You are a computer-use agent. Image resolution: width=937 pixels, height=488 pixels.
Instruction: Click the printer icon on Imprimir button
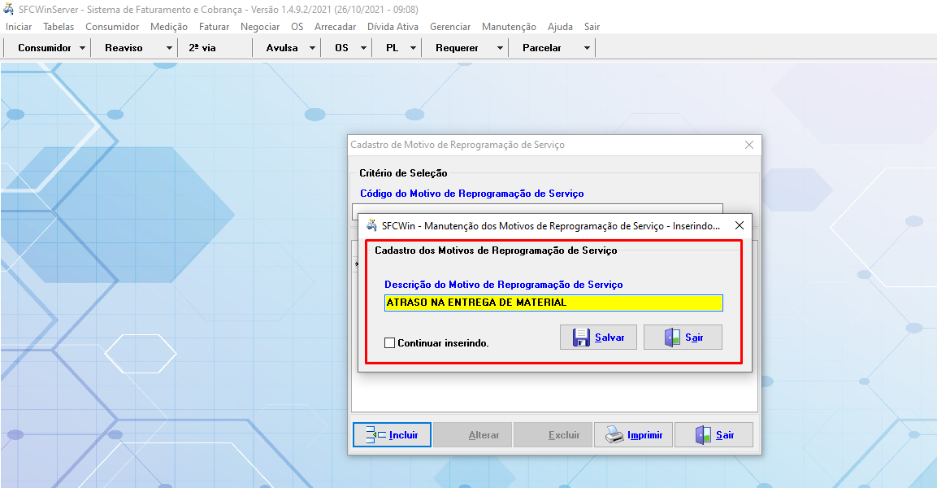tap(614, 435)
